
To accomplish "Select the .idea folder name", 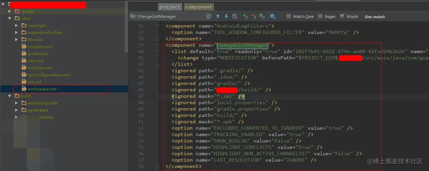I will 26,18.
